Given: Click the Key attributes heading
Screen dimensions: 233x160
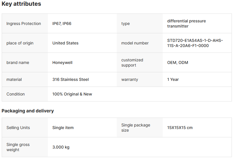Looking at the screenshot, I should pos(21,4).
